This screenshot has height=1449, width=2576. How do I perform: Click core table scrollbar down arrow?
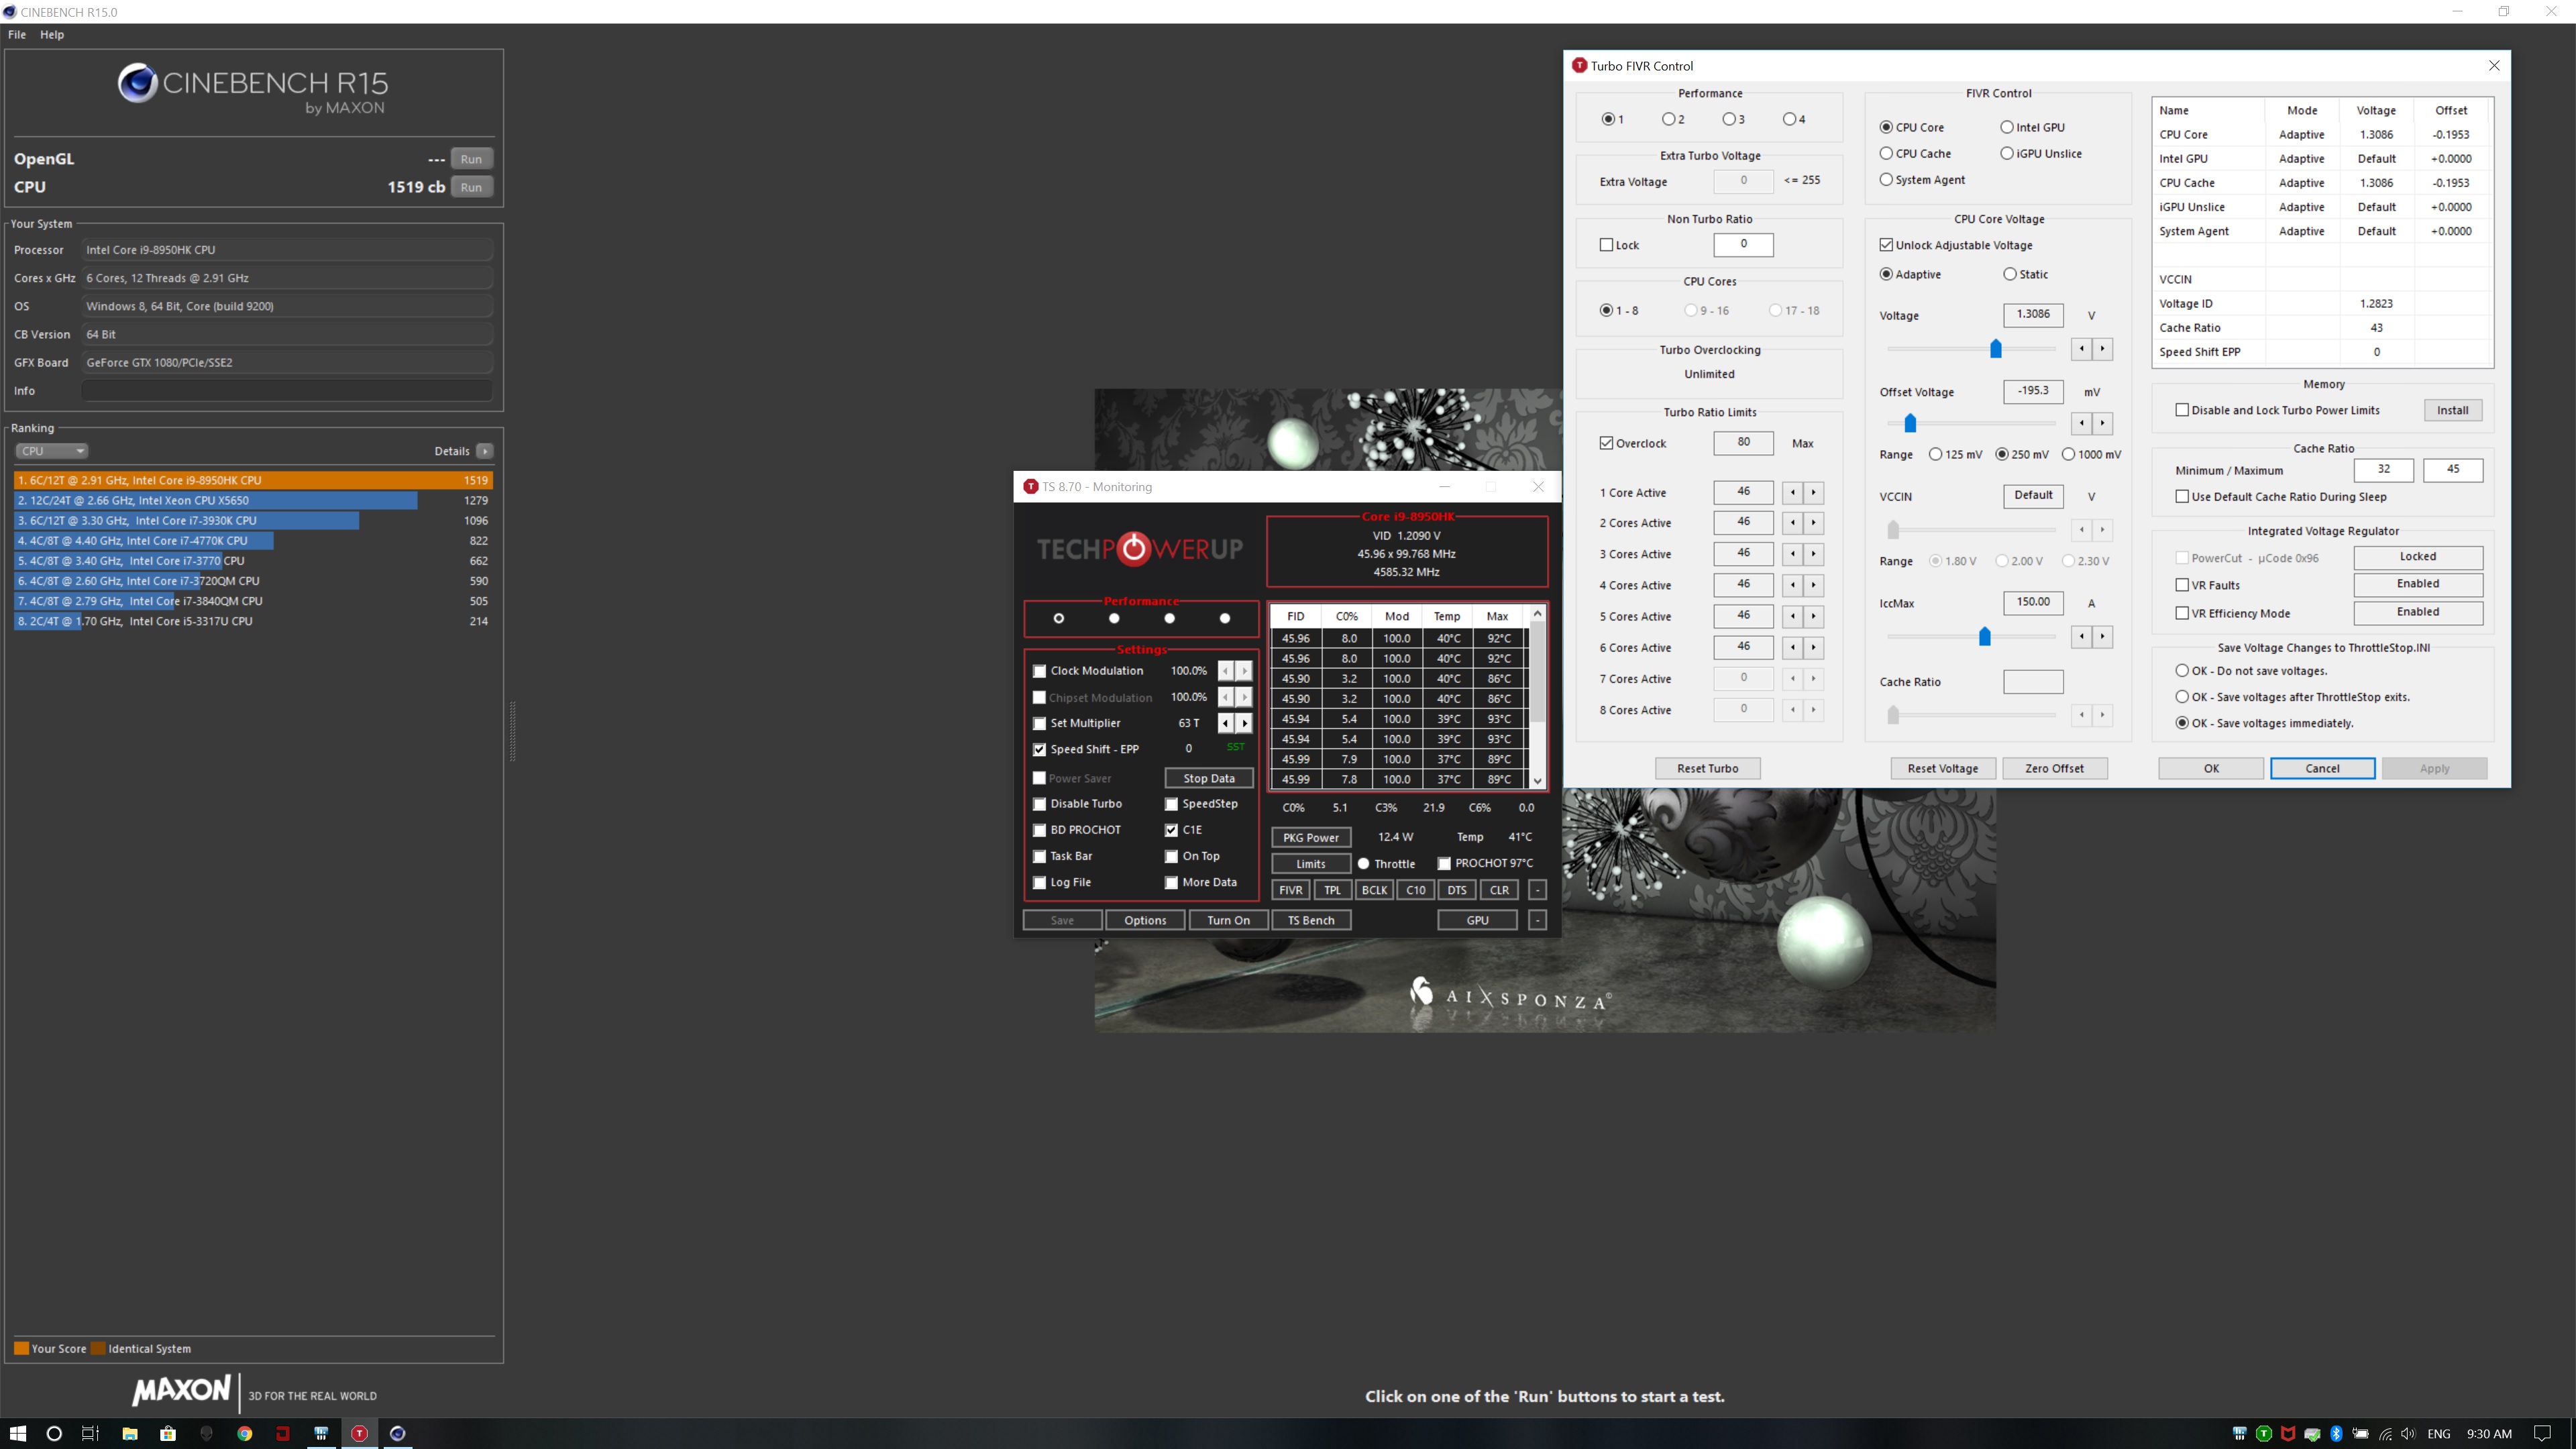point(1537,781)
